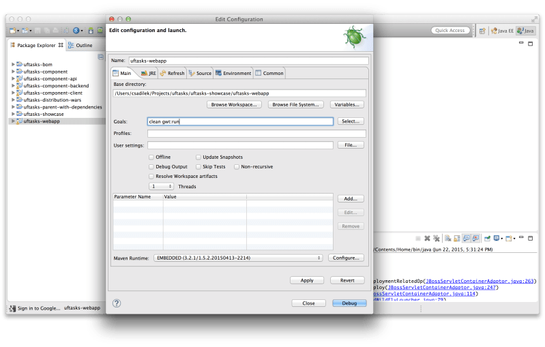
Task: Click the Variables... button
Action: (x=347, y=104)
